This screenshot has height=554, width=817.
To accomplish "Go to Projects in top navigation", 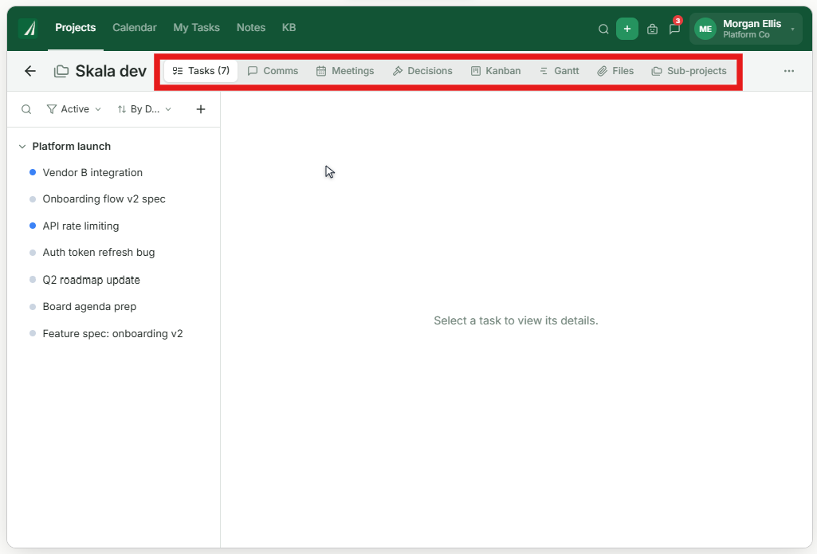I will tap(76, 28).
